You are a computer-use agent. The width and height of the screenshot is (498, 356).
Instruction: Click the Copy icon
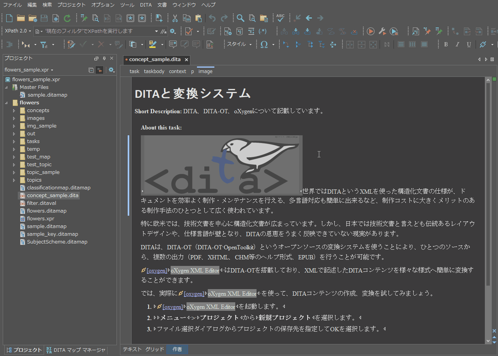click(187, 18)
